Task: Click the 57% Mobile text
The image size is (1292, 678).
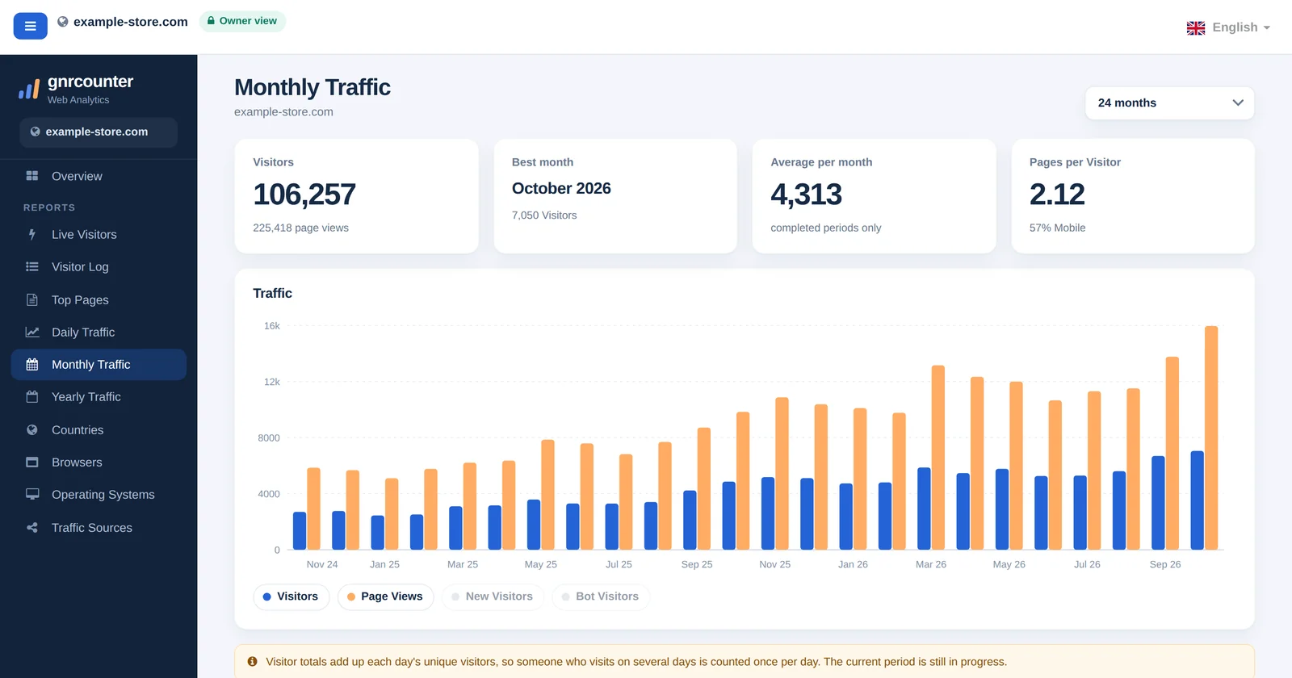Action: point(1057,228)
